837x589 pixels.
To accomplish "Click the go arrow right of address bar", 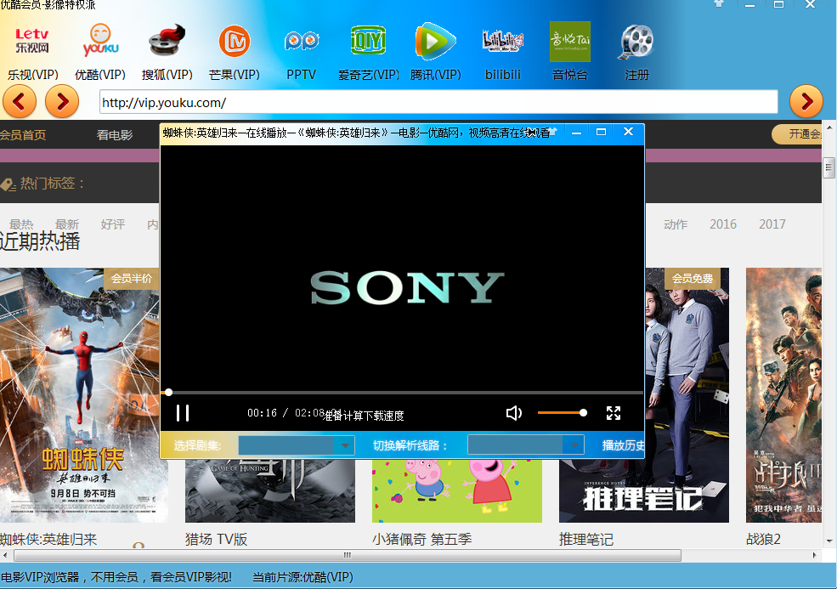I will click(x=806, y=101).
